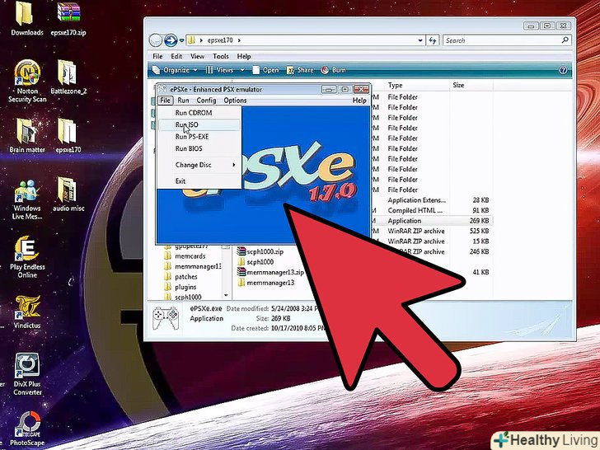
Task: Select the scph1000.zip archive file
Action: tap(265, 251)
